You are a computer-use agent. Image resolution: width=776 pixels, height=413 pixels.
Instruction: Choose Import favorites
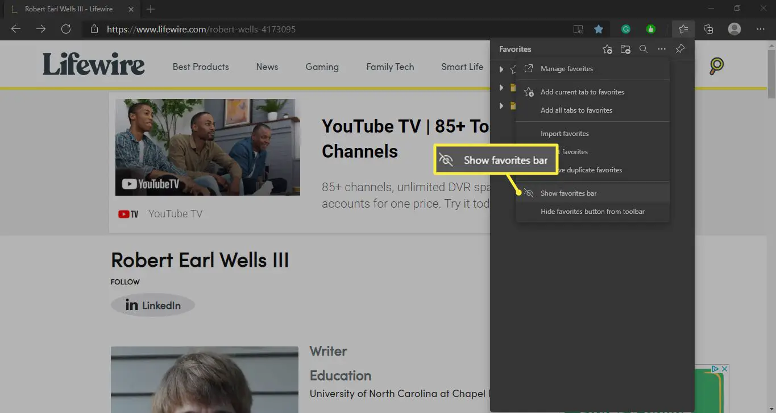pos(592,134)
